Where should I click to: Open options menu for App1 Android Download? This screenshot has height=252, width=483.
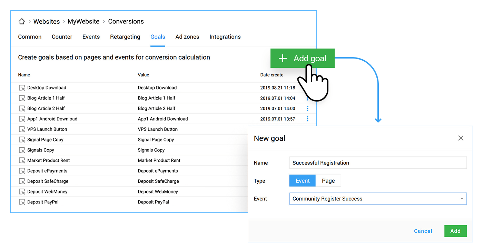point(307,118)
